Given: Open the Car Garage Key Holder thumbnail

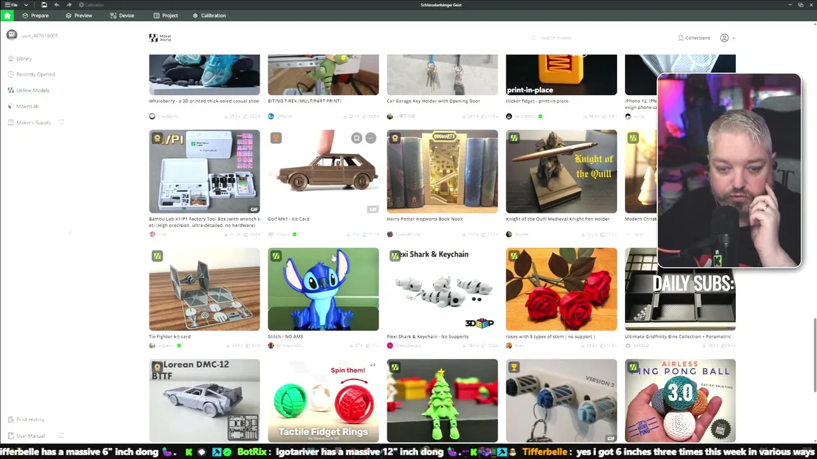Looking at the screenshot, I should [442, 75].
